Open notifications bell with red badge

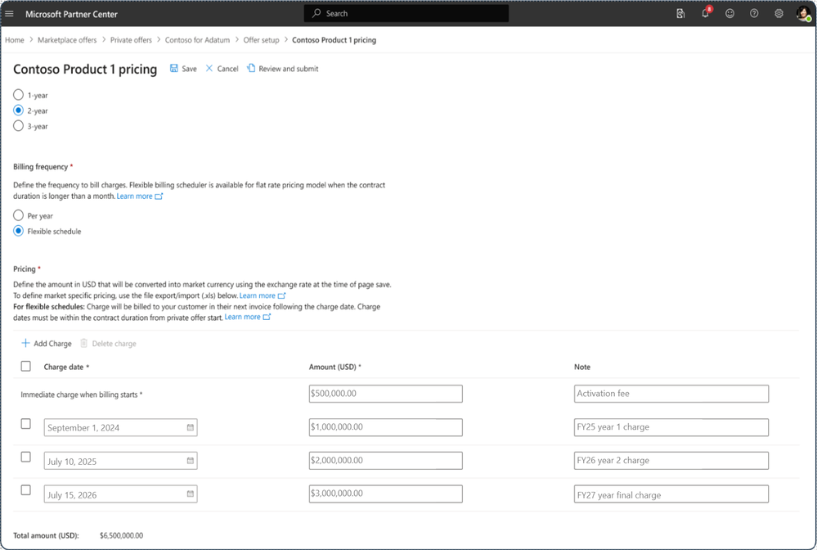[x=706, y=12]
